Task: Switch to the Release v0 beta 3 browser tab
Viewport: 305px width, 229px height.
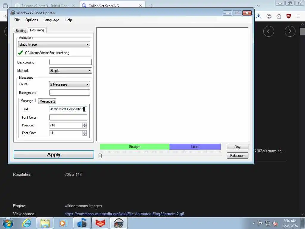Action: click(x=45, y=6)
